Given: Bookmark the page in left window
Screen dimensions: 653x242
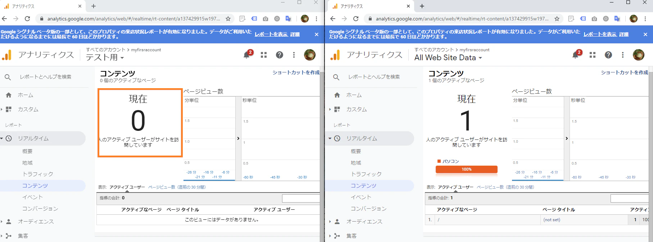Looking at the screenshot, I should tap(228, 19).
